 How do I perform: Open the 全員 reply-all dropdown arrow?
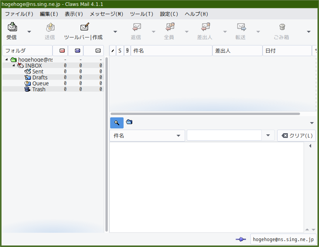187,32
